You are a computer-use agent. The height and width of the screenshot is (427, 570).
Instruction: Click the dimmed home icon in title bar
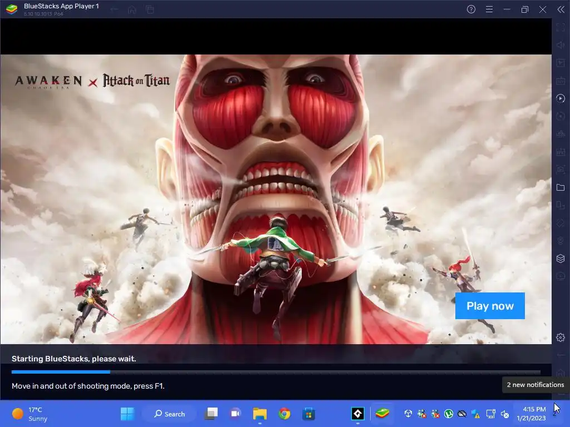pyautogui.click(x=132, y=9)
